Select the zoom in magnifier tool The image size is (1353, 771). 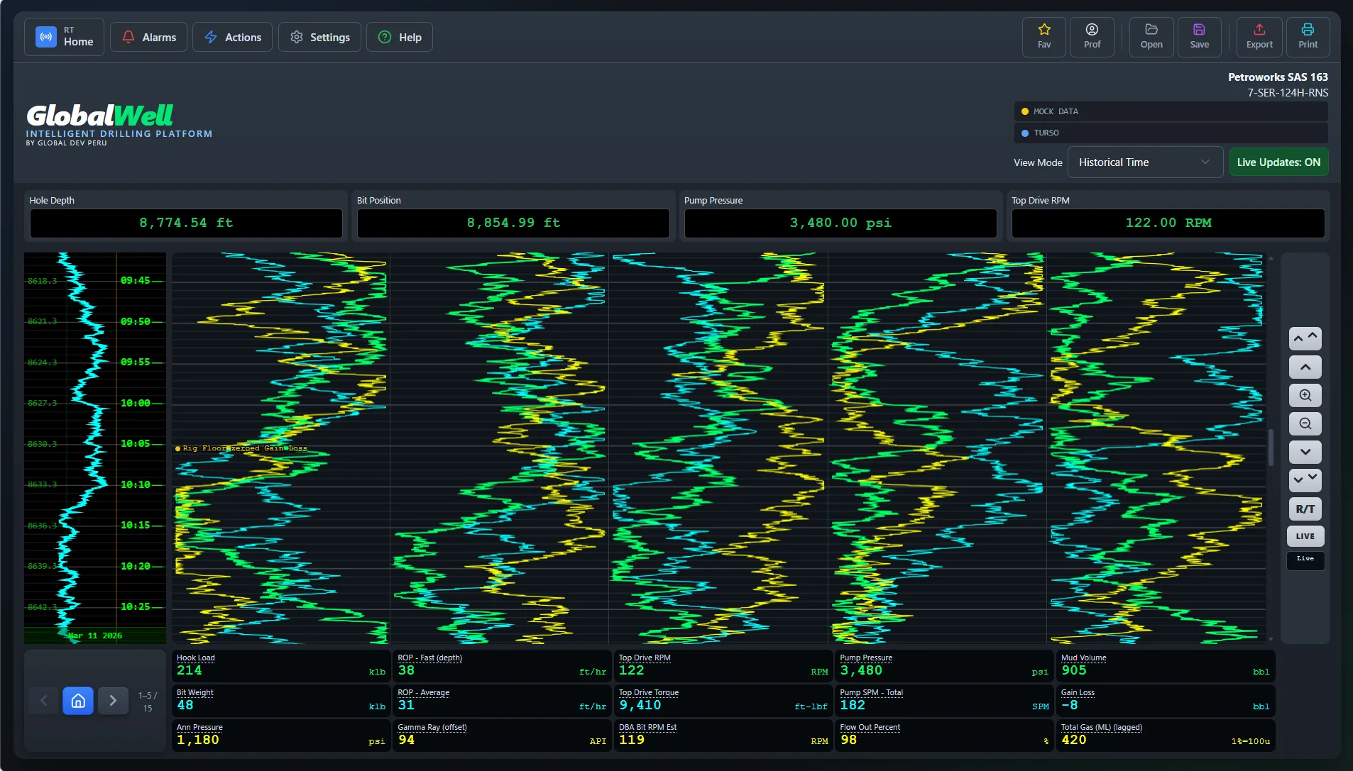[x=1305, y=395]
